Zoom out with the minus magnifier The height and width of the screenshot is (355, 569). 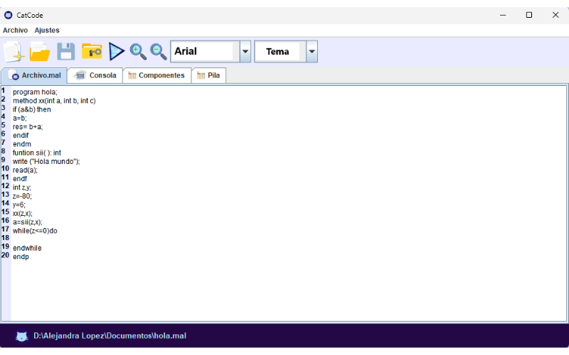pyautogui.click(x=158, y=51)
